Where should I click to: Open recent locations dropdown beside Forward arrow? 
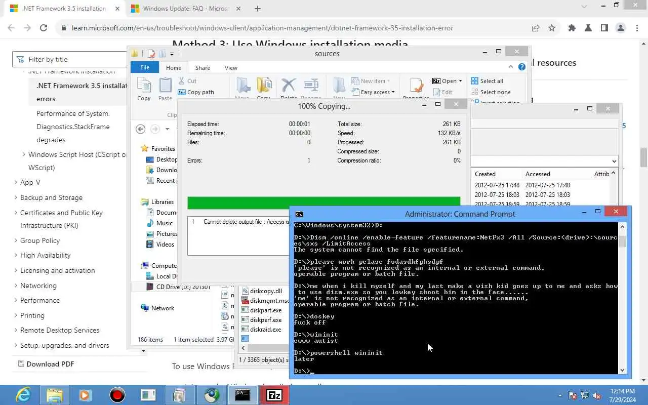click(168, 129)
